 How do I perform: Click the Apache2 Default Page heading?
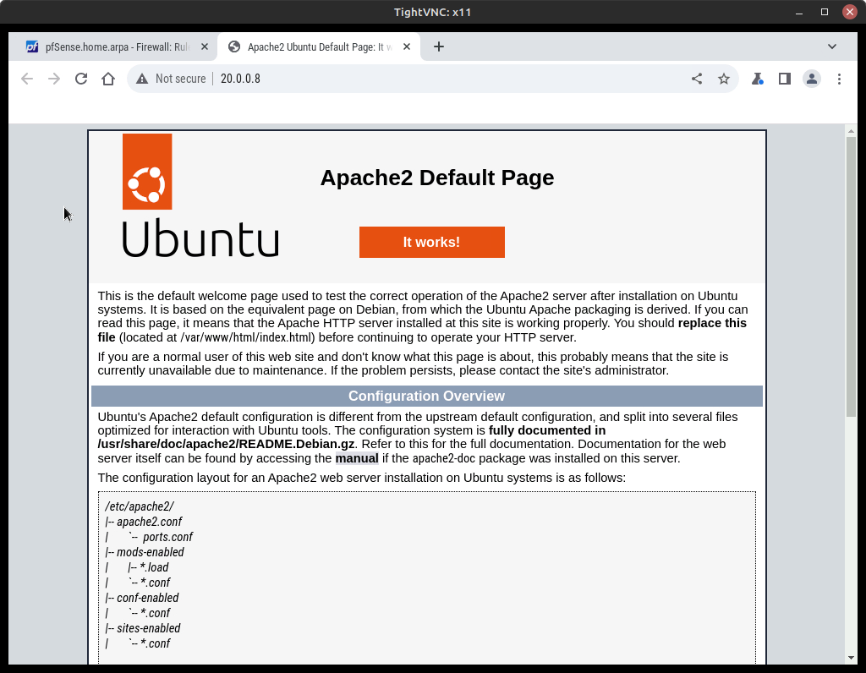pos(437,178)
